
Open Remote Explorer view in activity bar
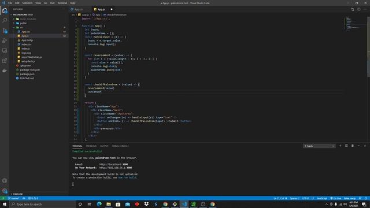coord(5,50)
